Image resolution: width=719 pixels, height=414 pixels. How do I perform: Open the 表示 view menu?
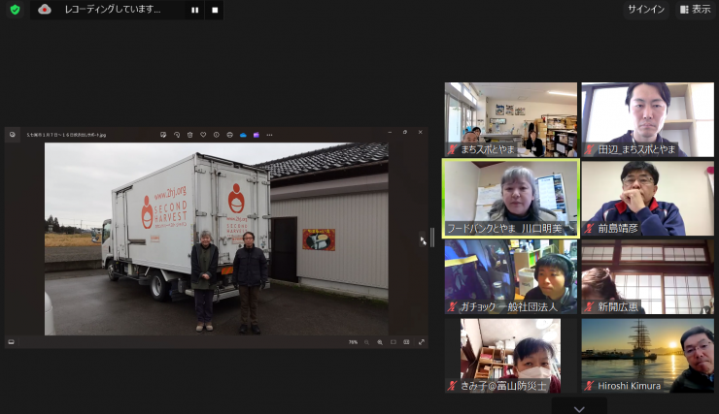(x=695, y=10)
